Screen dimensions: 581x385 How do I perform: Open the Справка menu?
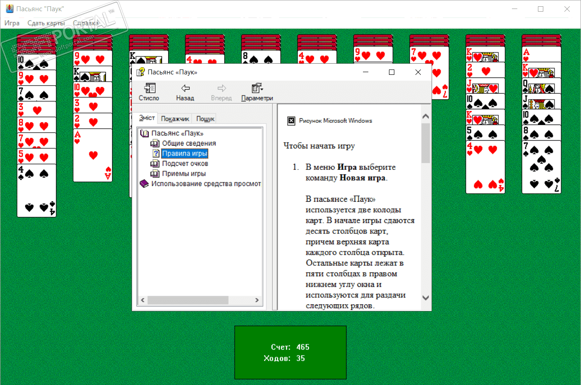click(86, 23)
